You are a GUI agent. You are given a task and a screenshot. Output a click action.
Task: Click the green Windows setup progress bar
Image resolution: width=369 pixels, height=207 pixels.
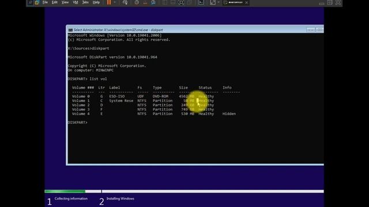[x=65, y=191]
